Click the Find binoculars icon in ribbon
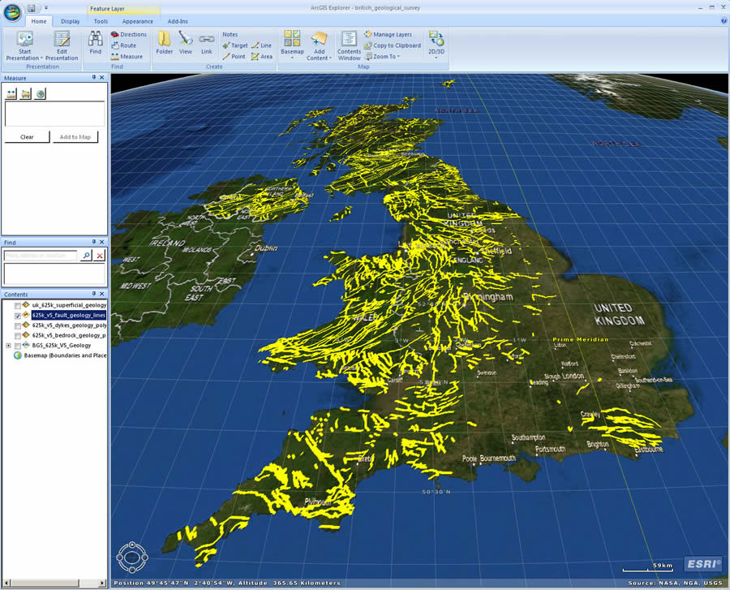The image size is (730, 590). coord(95,40)
